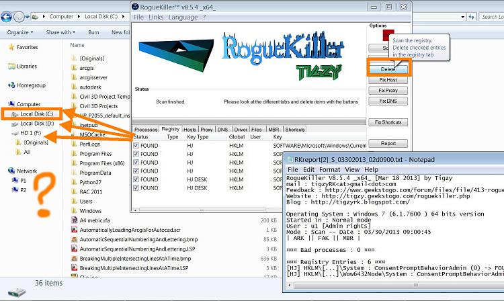Select Computer in the navigation pane
Screen dimensions: 504x301
pos(28,104)
